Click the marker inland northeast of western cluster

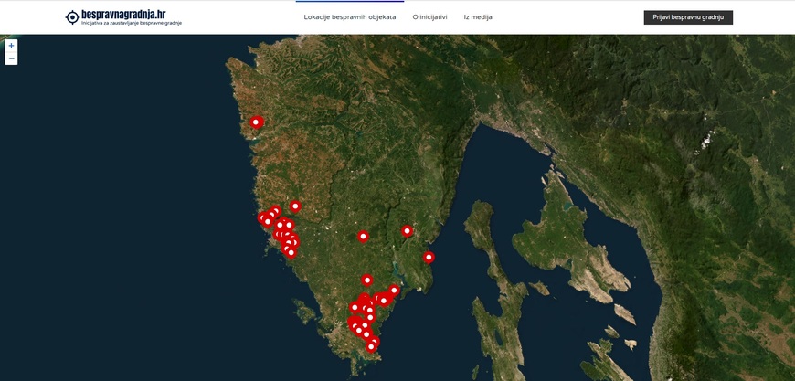tap(295, 206)
